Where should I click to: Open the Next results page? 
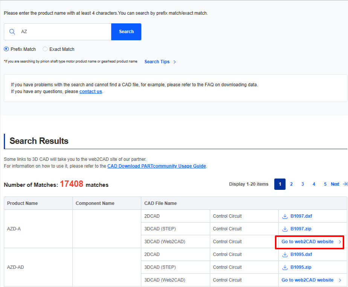335,184
